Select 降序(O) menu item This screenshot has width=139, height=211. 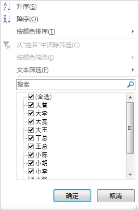(x=27, y=19)
